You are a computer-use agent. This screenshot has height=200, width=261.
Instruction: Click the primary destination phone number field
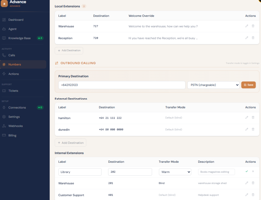(x=122, y=85)
